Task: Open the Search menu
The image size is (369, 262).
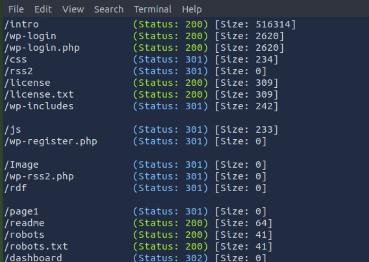Action: [x=109, y=9]
